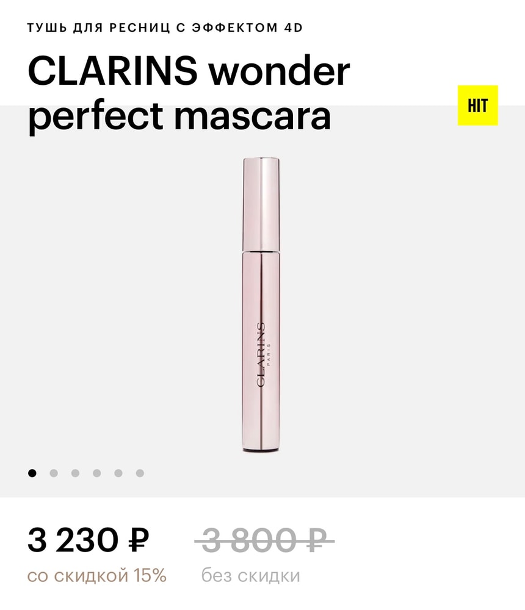525x610 pixels.
Task: Show the last carousel image dot
Action: pyautogui.click(x=140, y=473)
